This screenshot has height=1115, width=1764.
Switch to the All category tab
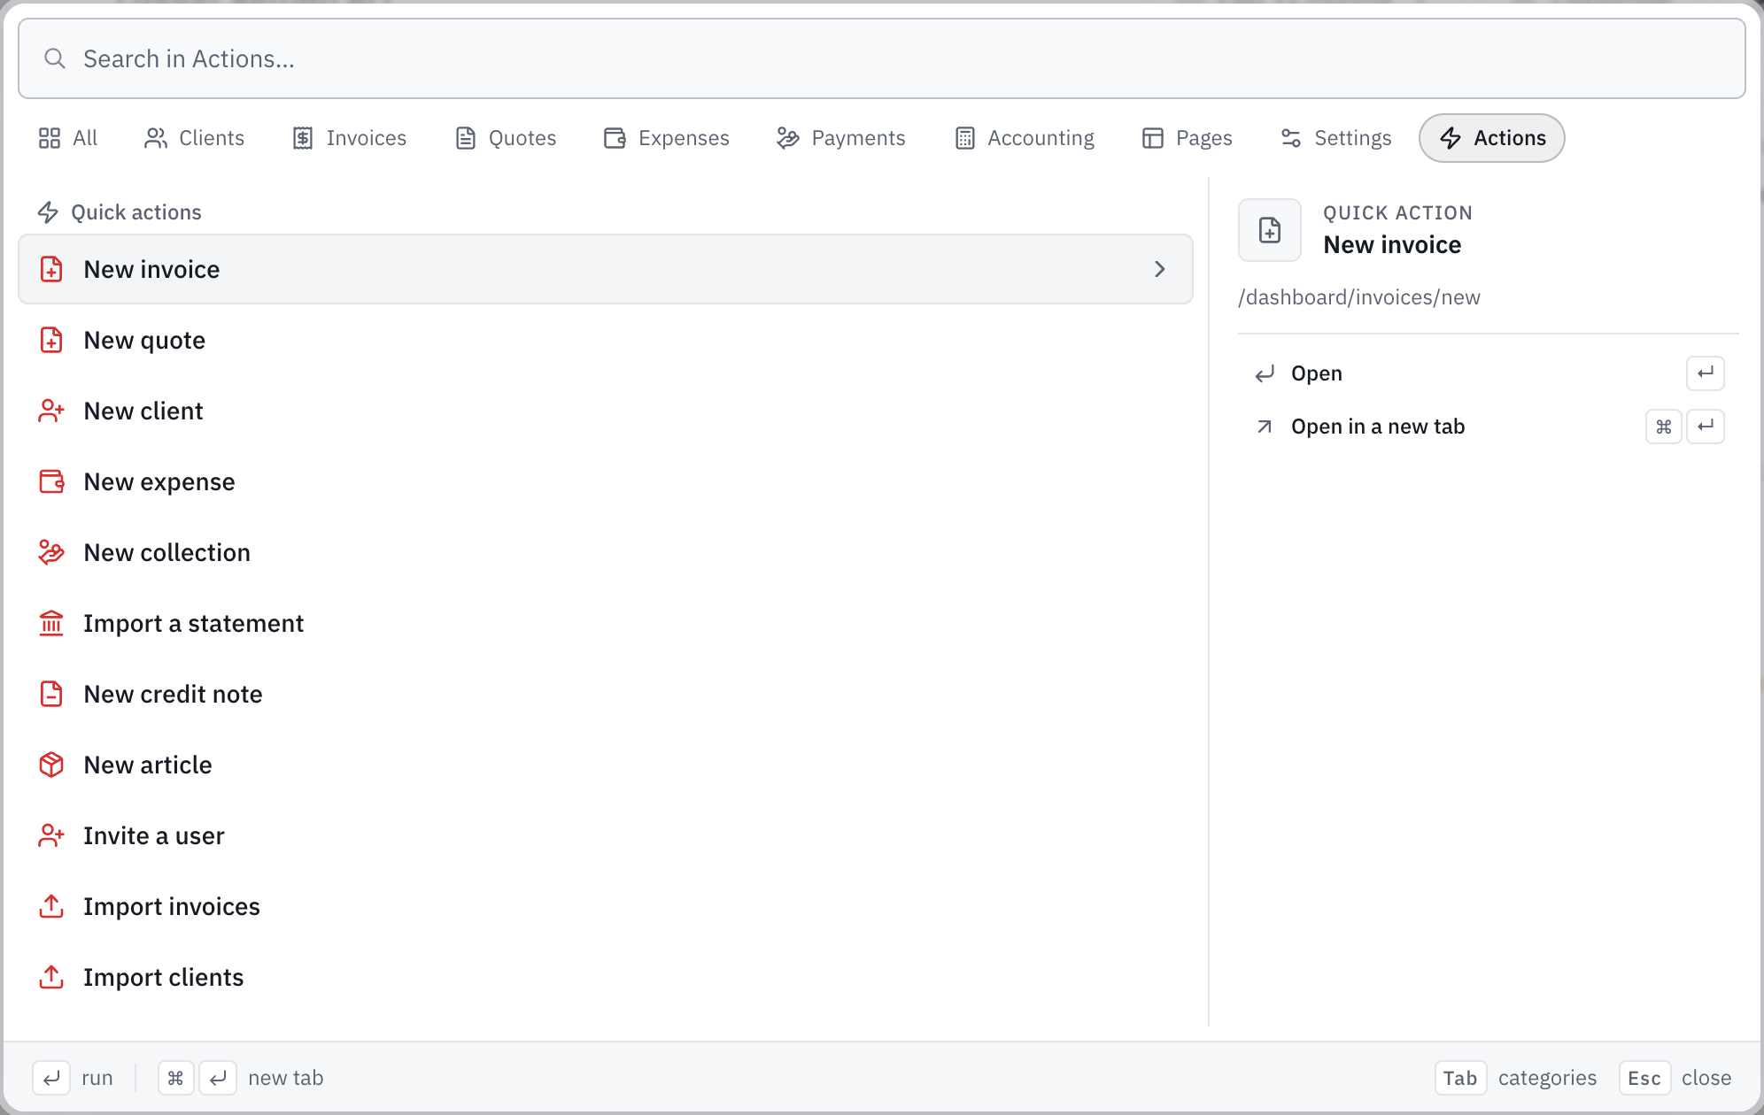point(67,138)
